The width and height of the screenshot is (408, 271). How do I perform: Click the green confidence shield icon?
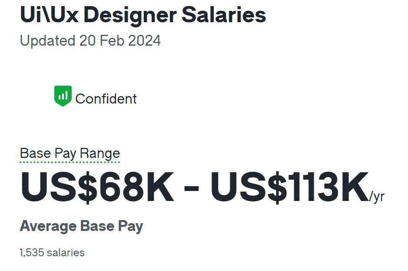click(63, 96)
